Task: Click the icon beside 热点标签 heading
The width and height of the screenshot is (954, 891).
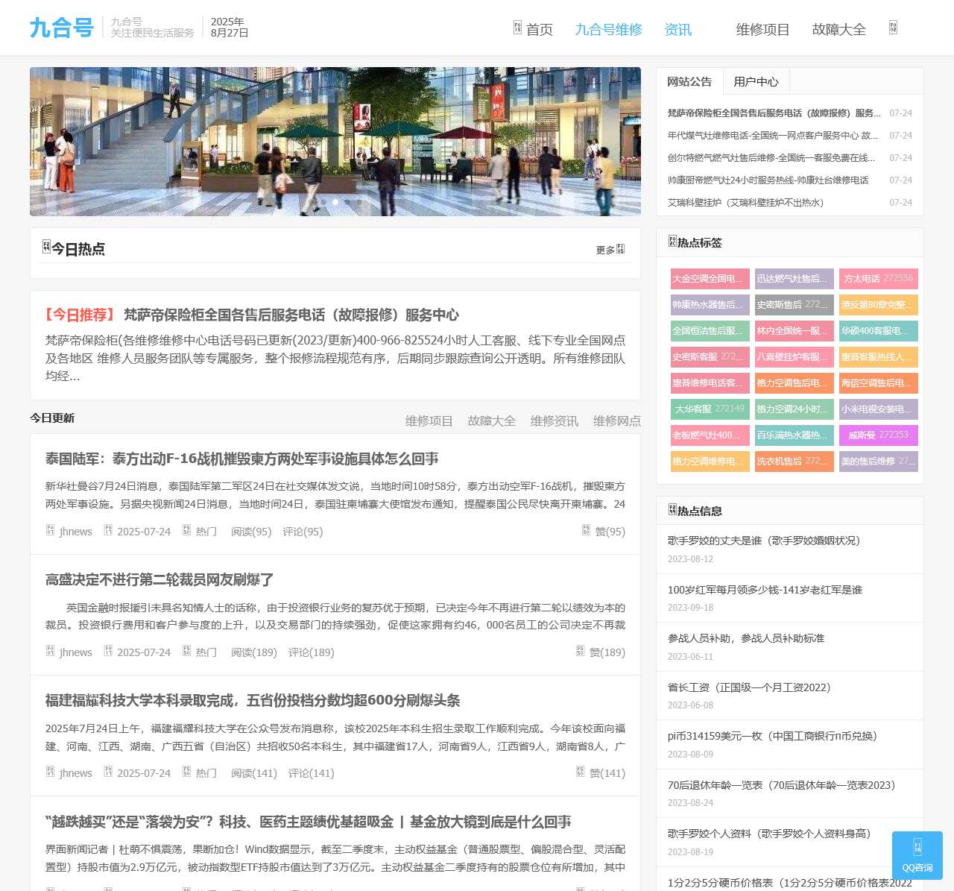Action: click(x=672, y=242)
